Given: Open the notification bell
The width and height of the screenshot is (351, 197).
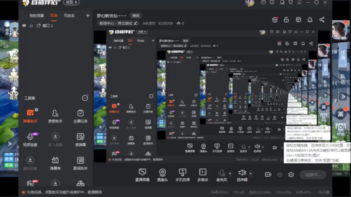Looking at the screenshot, I should pyautogui.click(x=310, y=20).
